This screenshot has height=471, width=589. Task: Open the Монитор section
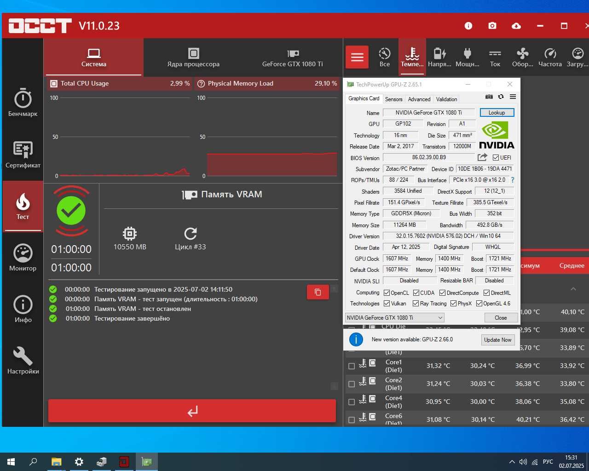23,258
